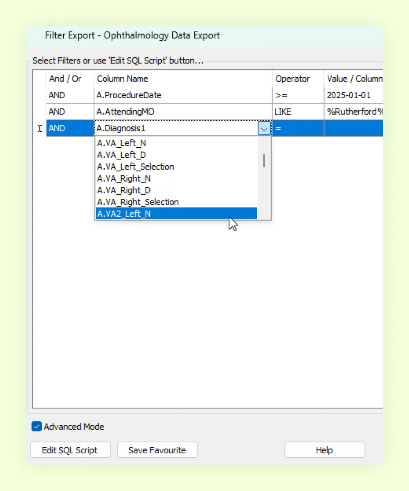409x491 pixels.
Task: Edit the %Rutherford% value cell
Action: 354,112
